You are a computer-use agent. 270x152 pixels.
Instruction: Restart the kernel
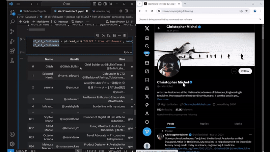tap(77, 22)
